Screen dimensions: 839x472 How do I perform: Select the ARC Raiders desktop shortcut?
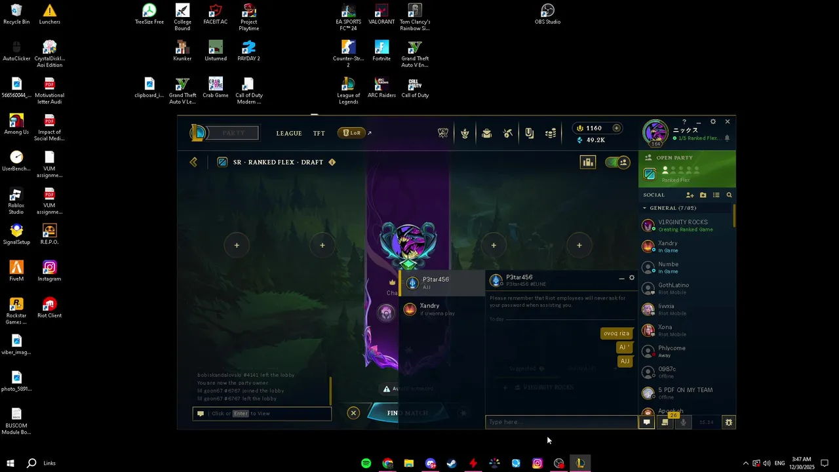click(x=381, y=88)
